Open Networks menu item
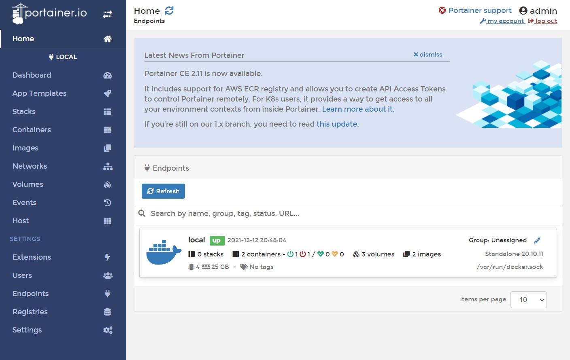 pos(63,166)
